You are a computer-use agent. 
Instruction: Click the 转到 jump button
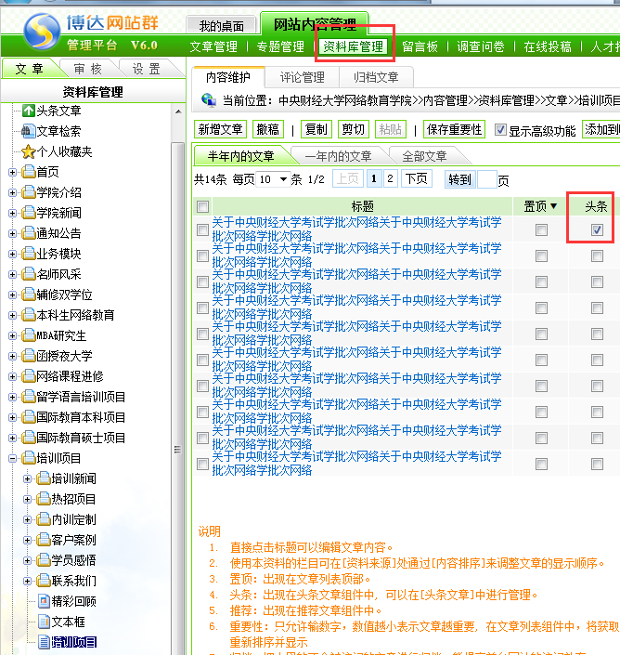click(459, 179)
